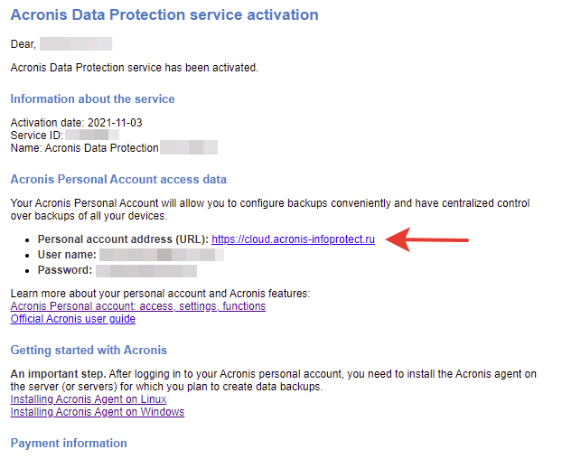Click the Information about the service heading
Screen dimensions: 562x459
[92, 98]
